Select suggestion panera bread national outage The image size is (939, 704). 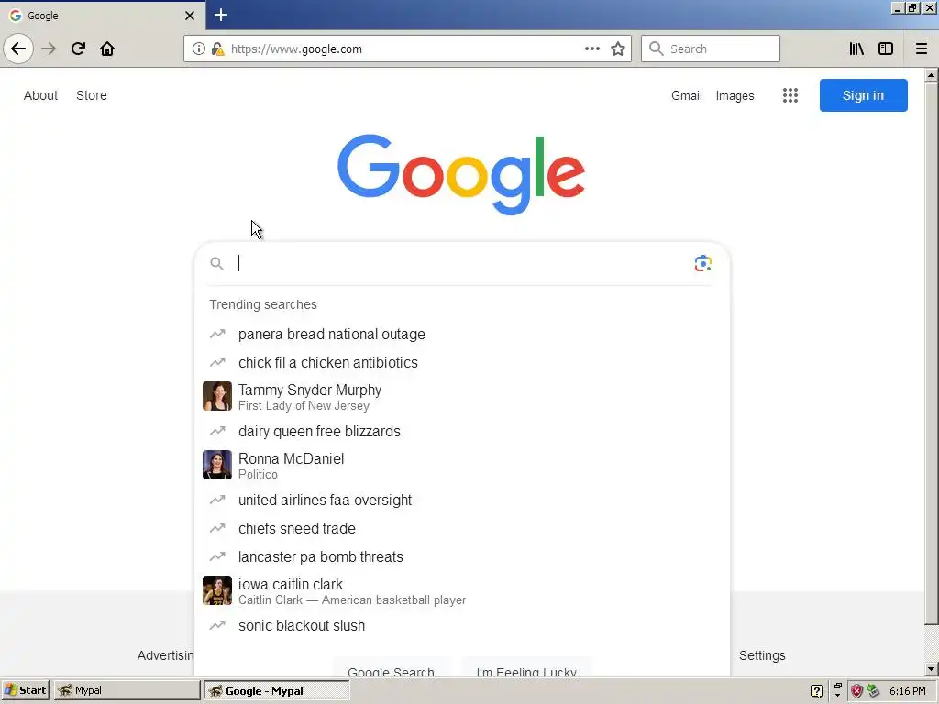coord(462,334)
